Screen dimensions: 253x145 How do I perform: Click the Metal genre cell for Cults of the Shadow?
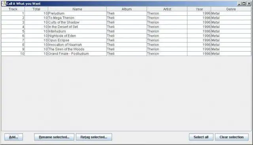[x=231, y=22]
